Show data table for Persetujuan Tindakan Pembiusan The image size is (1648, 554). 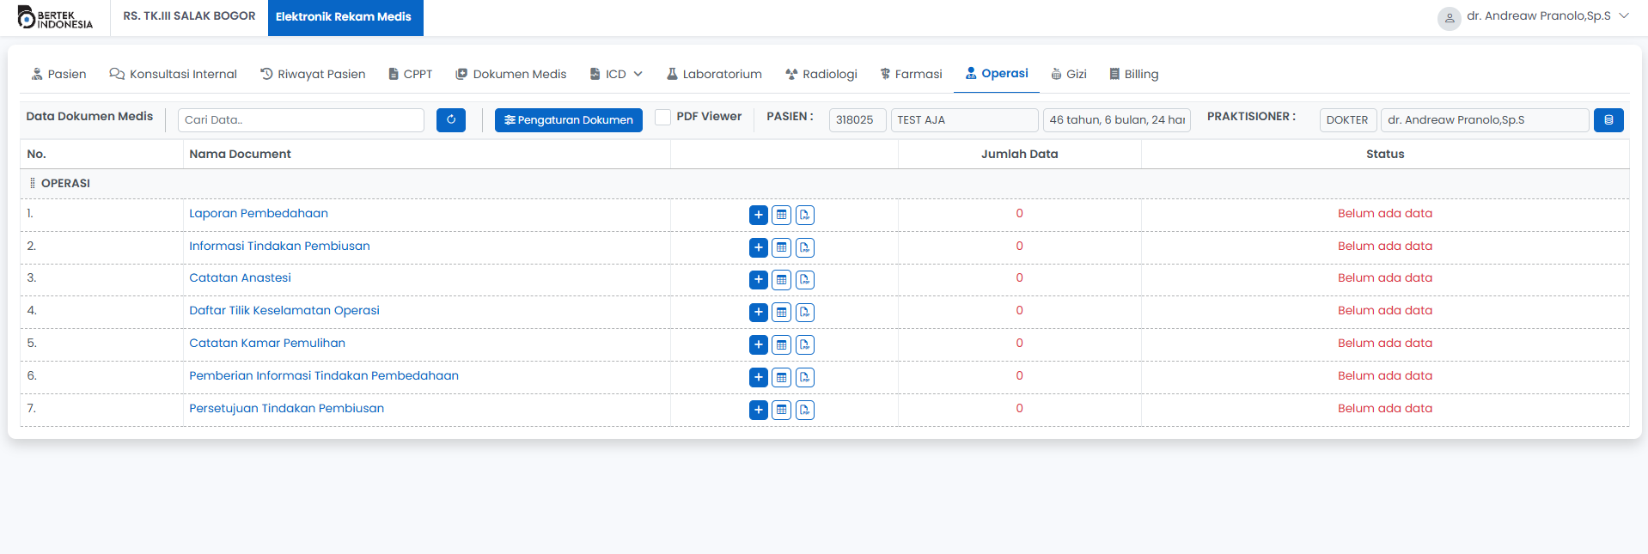click(781, 411)
